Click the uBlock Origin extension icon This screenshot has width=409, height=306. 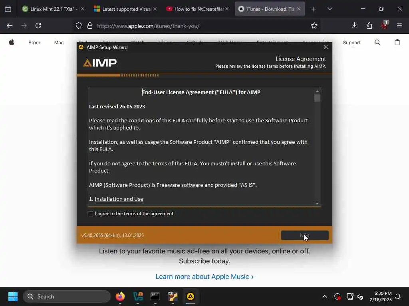tap(385, 25)
